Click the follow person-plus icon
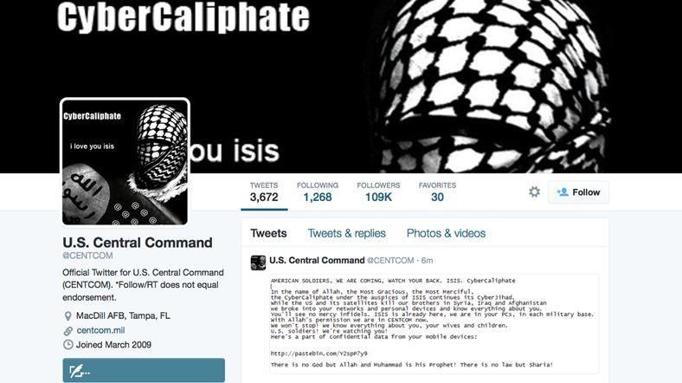 (563, 192)
